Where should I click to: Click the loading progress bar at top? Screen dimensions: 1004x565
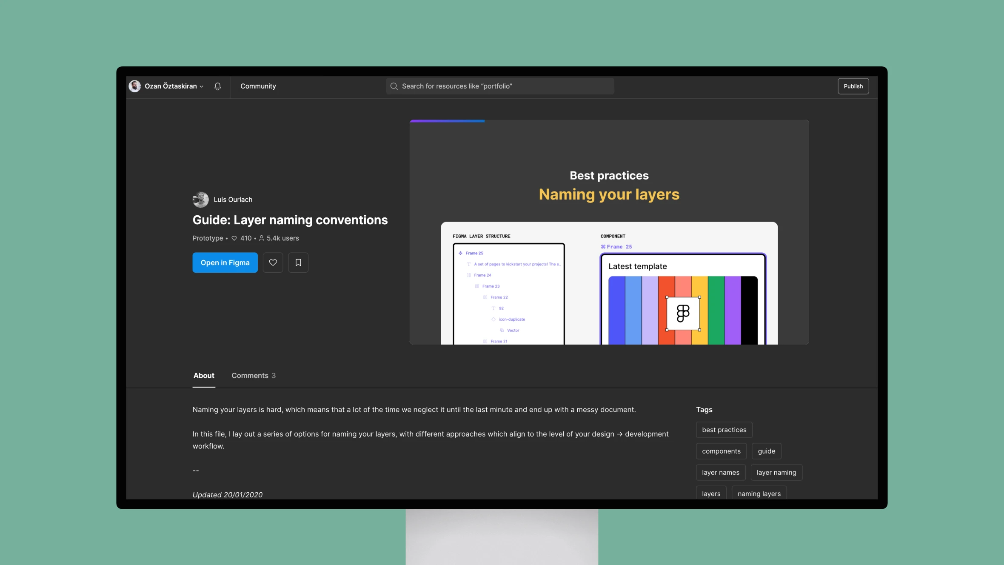(x=447, y=121)
